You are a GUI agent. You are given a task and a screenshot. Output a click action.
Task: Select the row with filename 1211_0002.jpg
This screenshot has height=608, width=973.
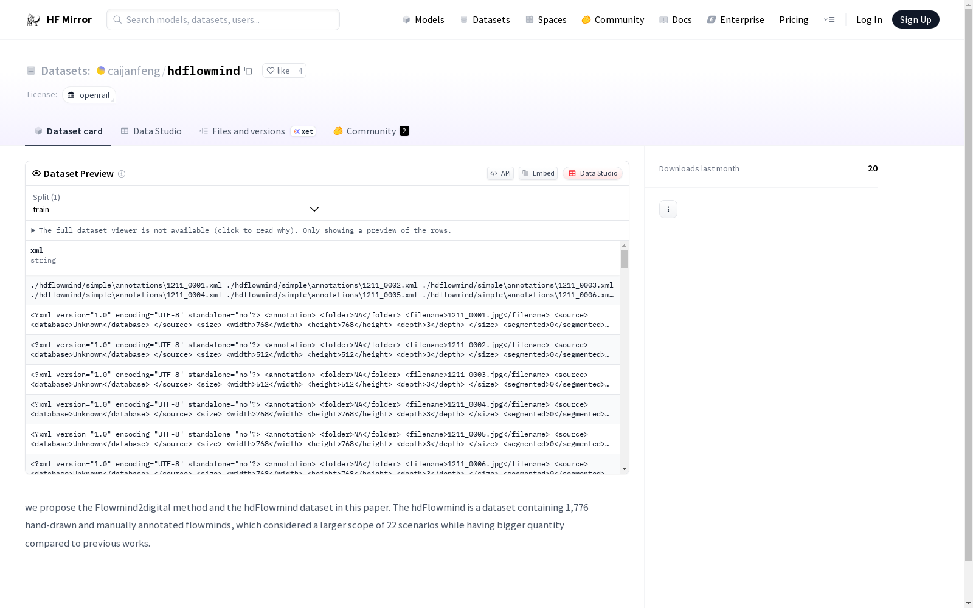tap(322, 350)
